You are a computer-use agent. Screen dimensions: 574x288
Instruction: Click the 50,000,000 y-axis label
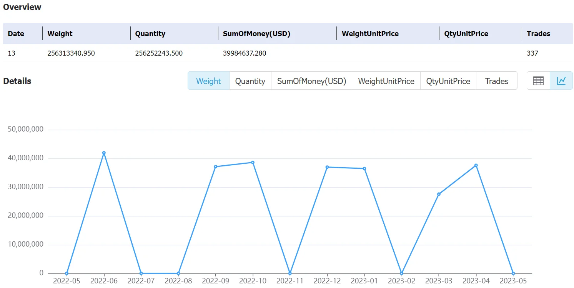point(26,129)
